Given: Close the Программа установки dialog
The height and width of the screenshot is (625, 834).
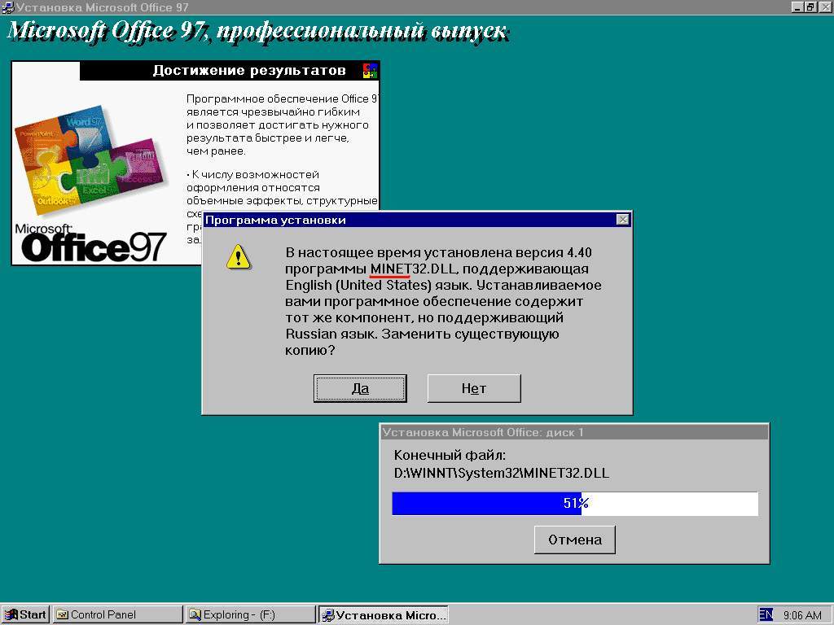Looking at the screenshot, I should click(622, 220).
